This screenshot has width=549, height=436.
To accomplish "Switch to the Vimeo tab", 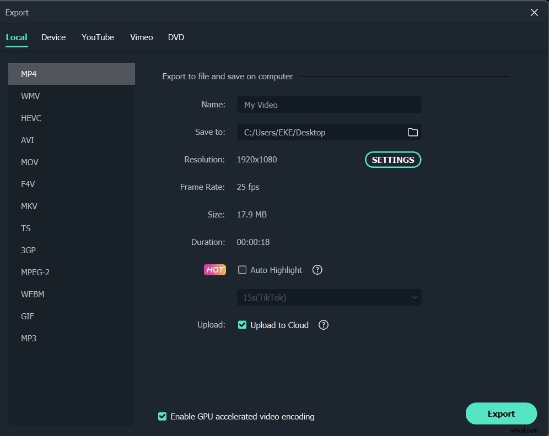I will coord(141,37).
